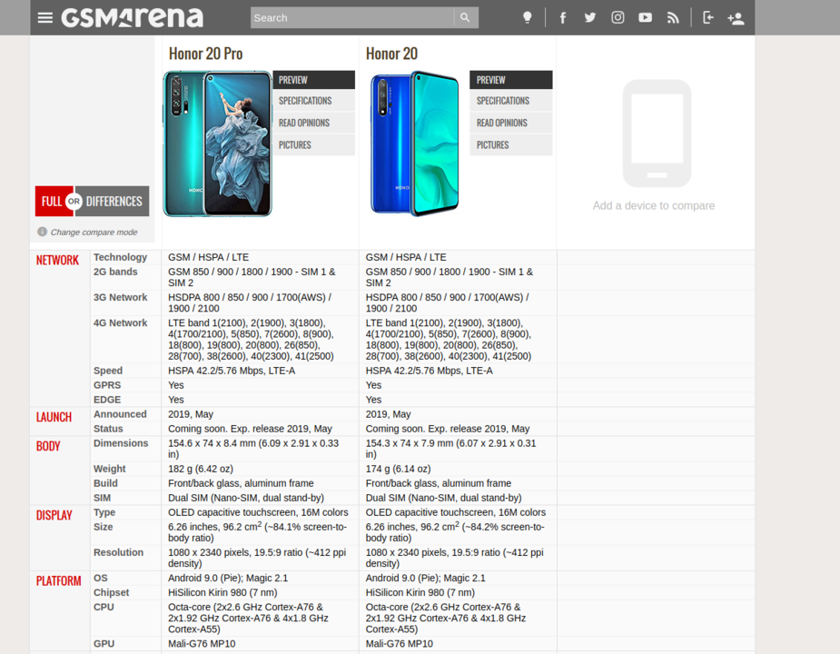Open Honor 20 PREVIEW tab
The image size is (840, 654).
511,80
